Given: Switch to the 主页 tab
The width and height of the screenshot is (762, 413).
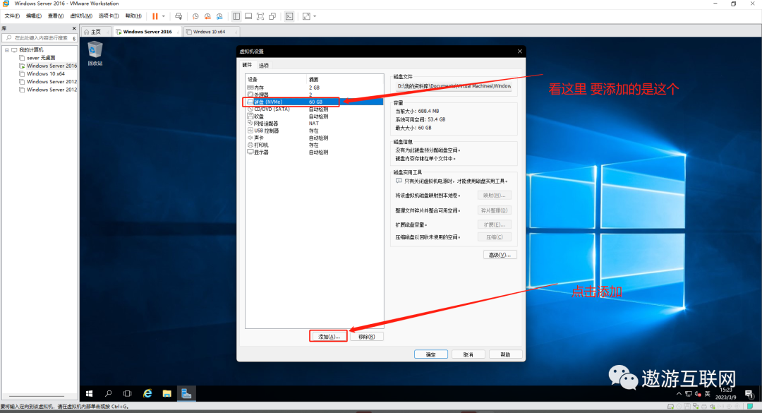Looking at the screenshot, I should (96, 32).
